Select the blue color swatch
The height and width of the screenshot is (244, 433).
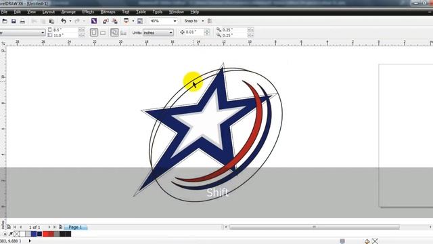point(34,234)
